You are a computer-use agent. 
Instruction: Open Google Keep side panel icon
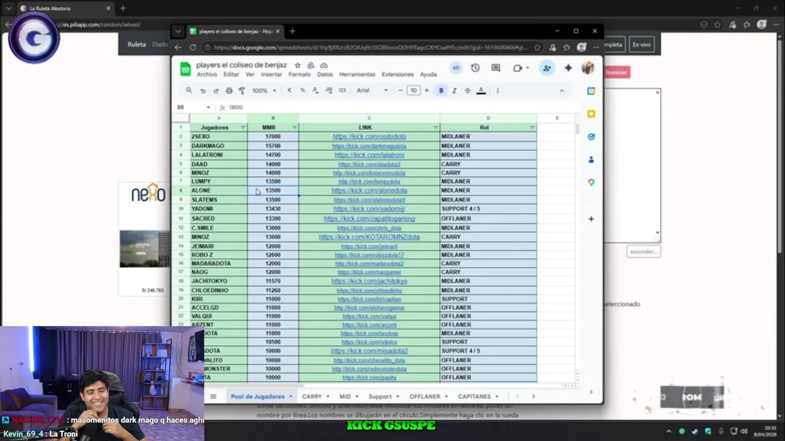pyautogui.click(x=591, y=114)
